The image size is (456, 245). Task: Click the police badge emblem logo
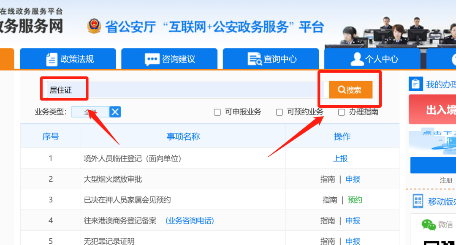[94, 26]
